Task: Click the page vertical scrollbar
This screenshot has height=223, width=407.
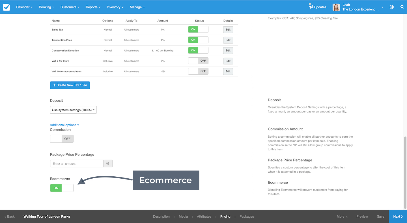Action: click(x=405, y=172)
